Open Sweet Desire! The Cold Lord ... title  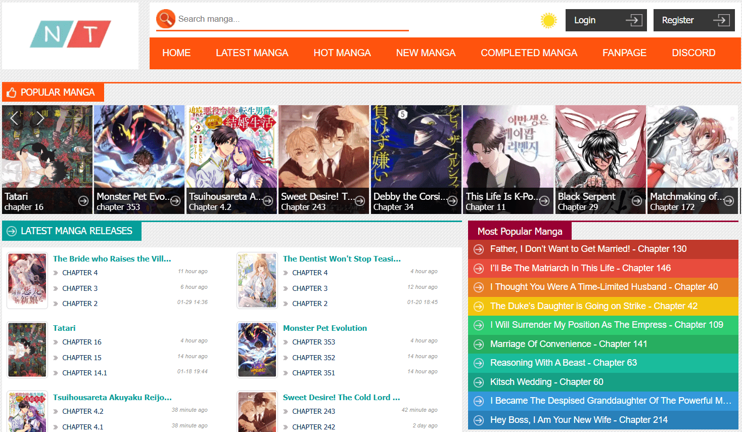pos(341,397)
